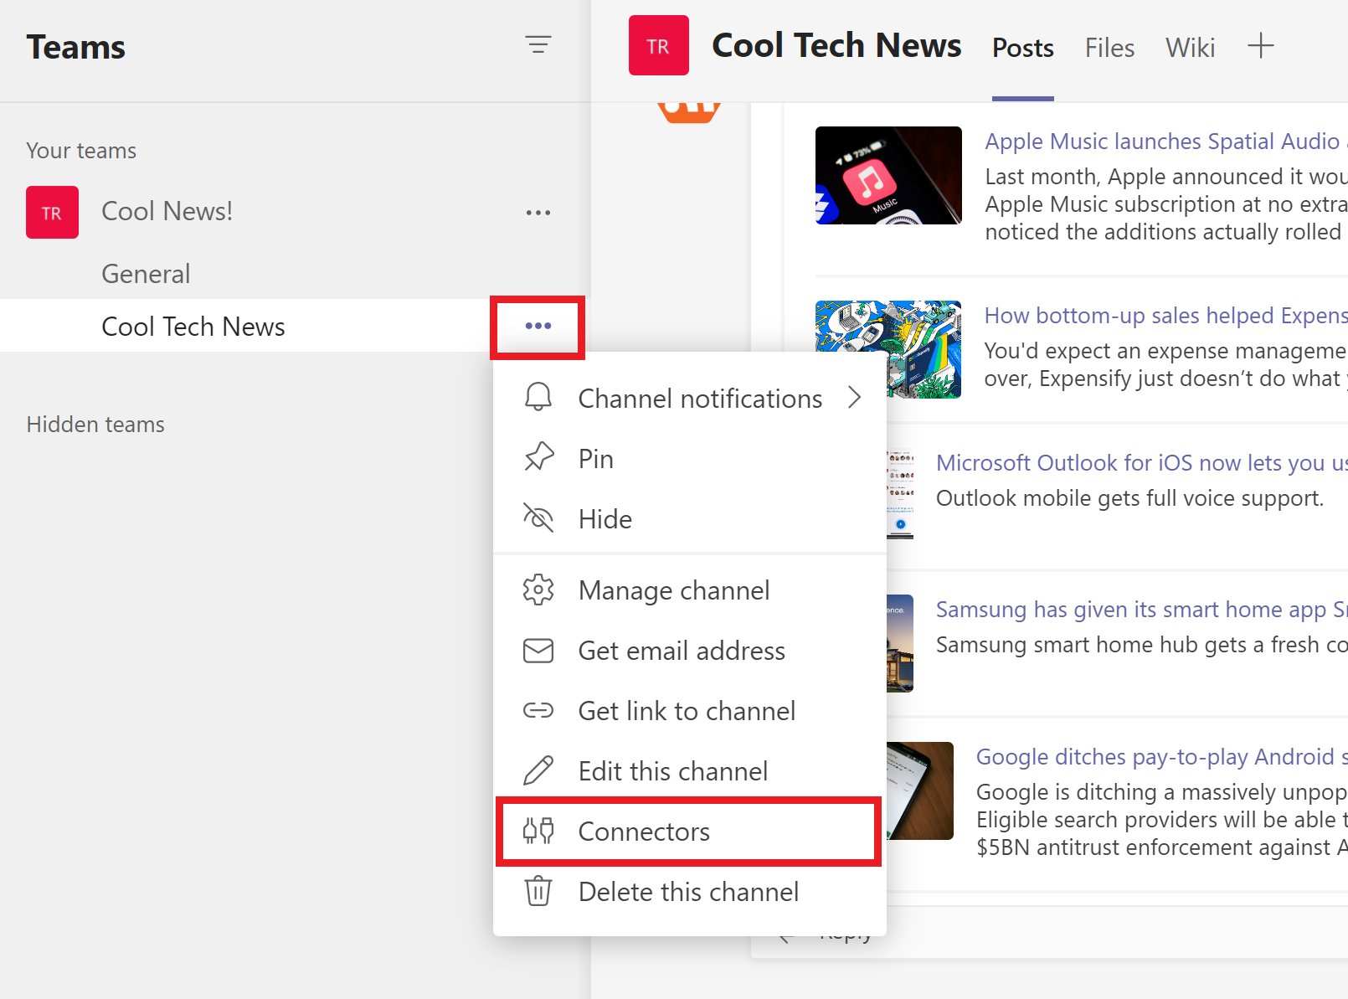Click the Get link to channel chain icon
Image resolution: width=1348 pixels, height=999 pixels.
538,710
